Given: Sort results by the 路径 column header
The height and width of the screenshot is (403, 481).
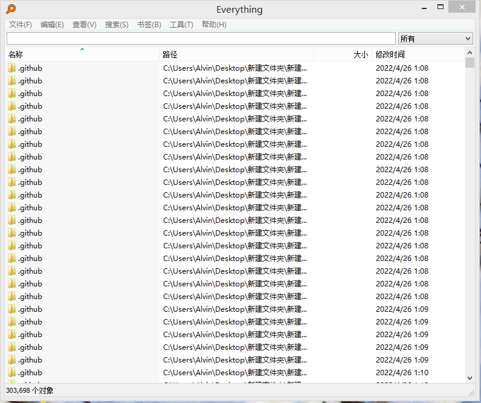Looking at the screenshot, I should click(236, 54).
